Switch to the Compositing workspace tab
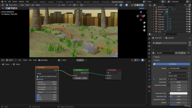This screenshot has width=192, height=108. [x=105, y=2]
